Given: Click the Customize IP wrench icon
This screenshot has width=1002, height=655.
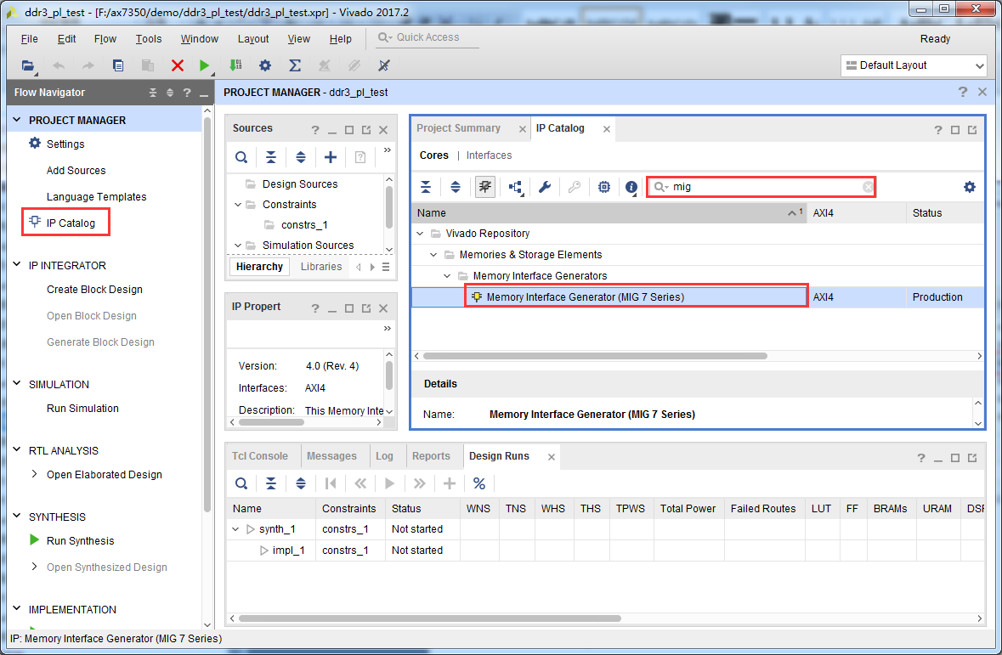Looking at the screenshot, I should pos(545,187).
